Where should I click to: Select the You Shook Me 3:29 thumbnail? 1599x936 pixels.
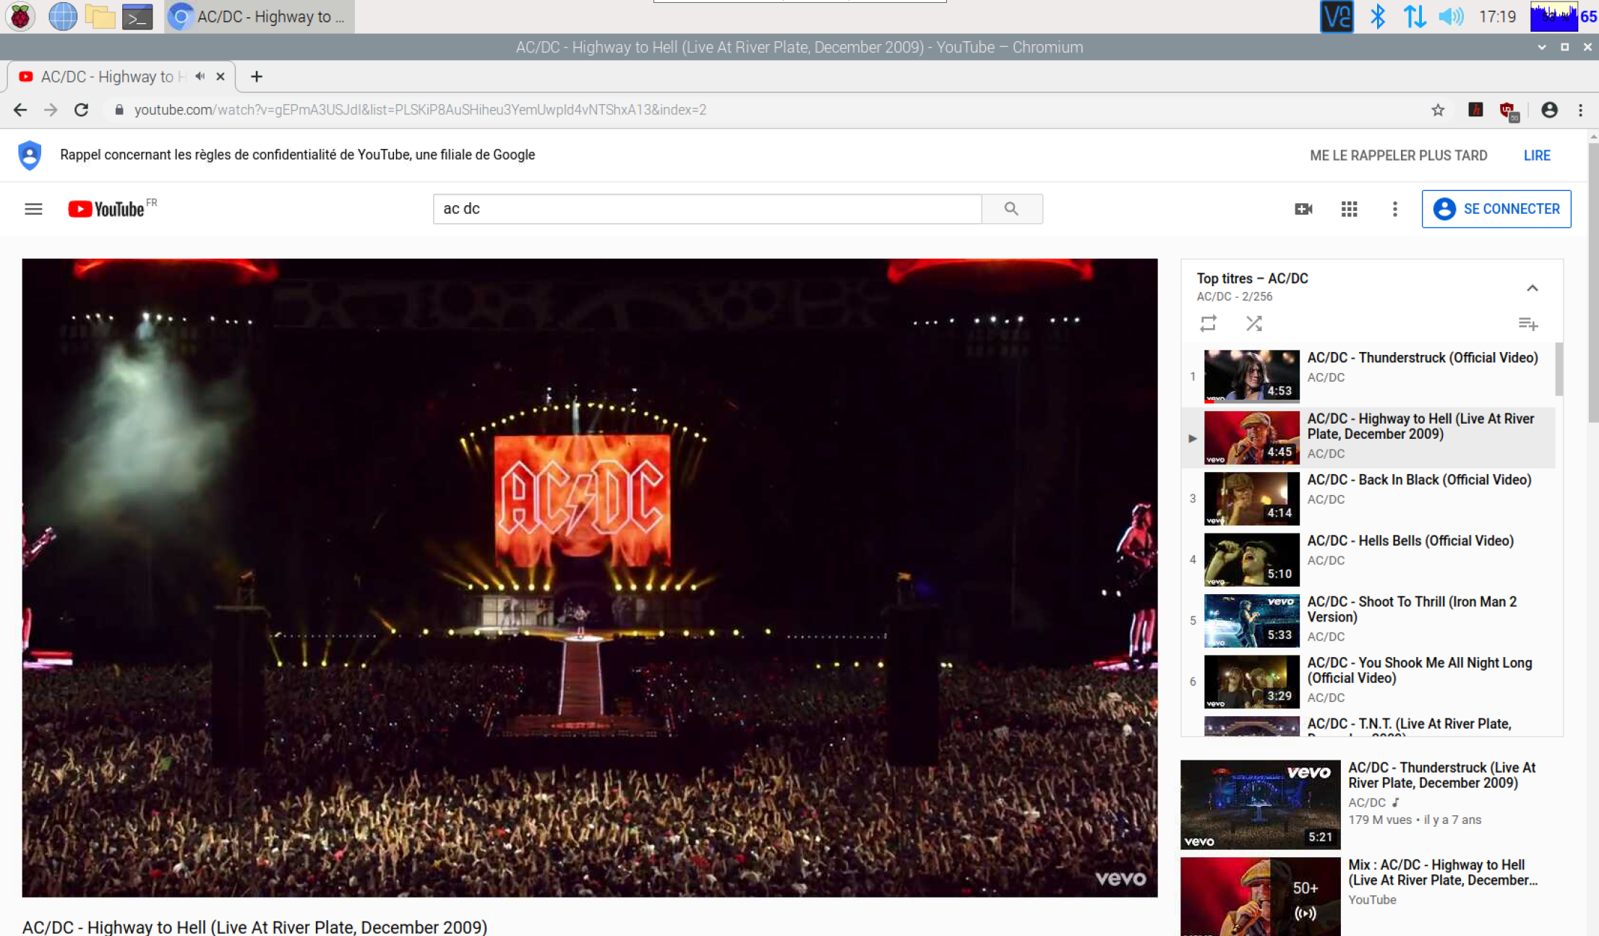(x=1251, y=682)
